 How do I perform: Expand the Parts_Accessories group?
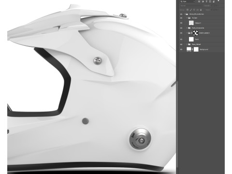click(x=187, y=28)
